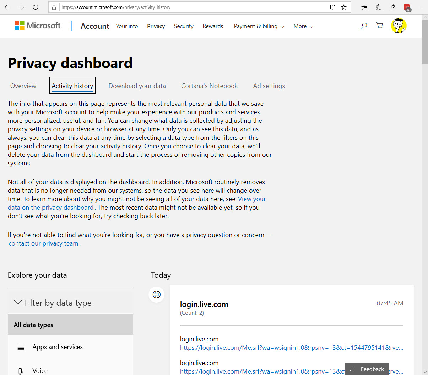Filter by Apps and services
428x375 pixels.
[x=58, y=347]
